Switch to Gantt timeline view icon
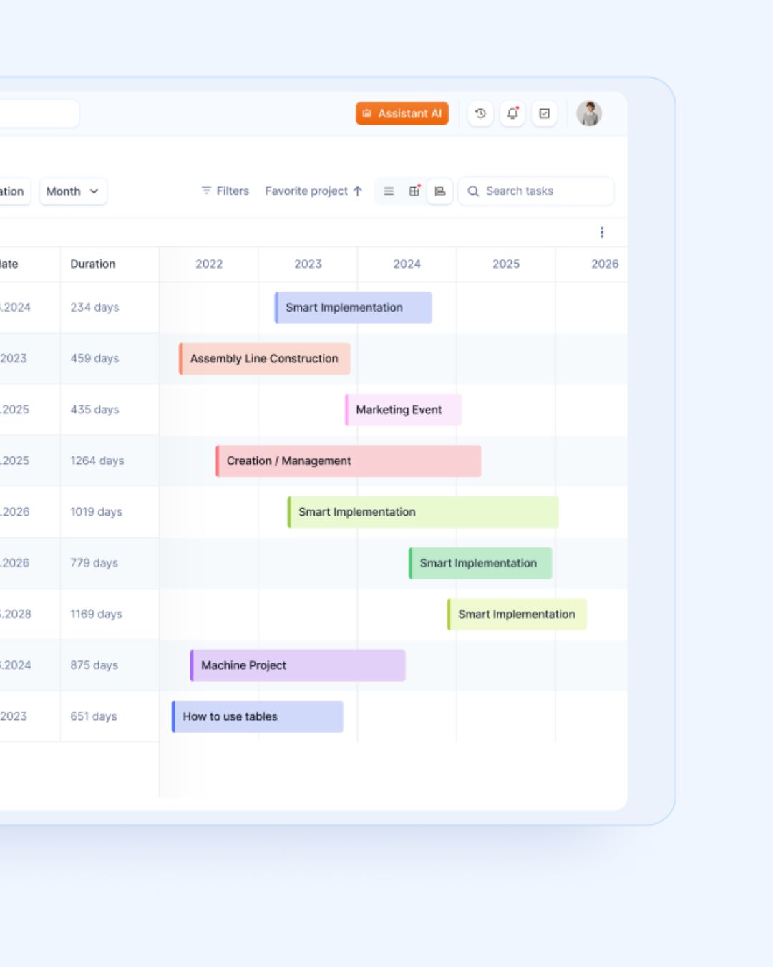 [440, 191]
